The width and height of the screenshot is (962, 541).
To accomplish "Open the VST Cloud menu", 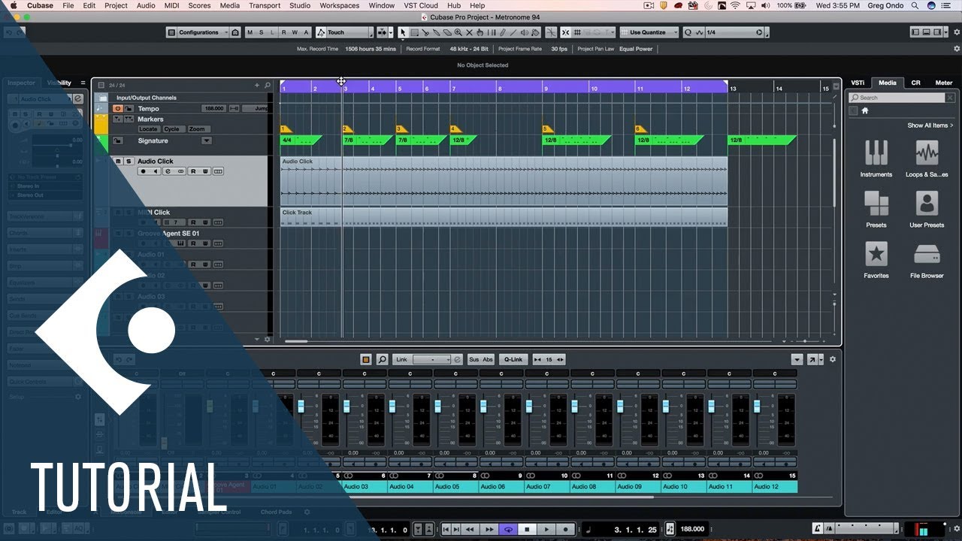I will (x=421, y=5).
